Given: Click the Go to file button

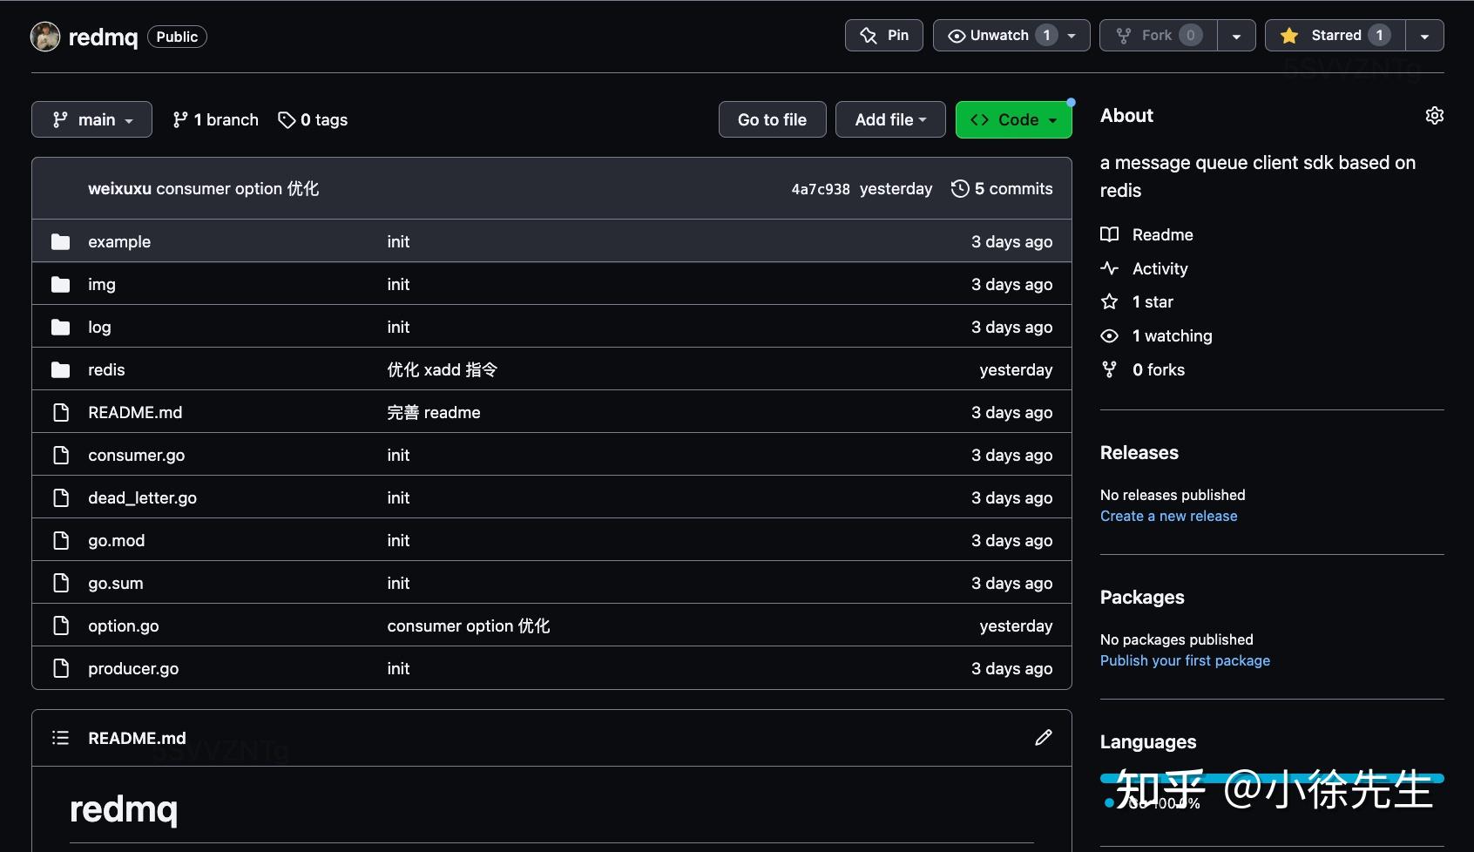Looking at the screenshot, I should click(772, 120).
